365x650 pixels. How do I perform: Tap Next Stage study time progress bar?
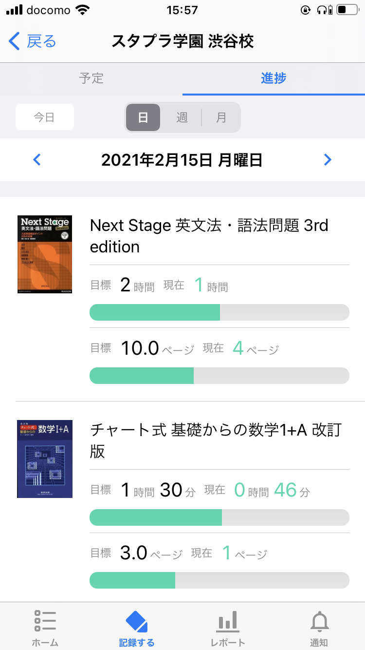point(219,312)
